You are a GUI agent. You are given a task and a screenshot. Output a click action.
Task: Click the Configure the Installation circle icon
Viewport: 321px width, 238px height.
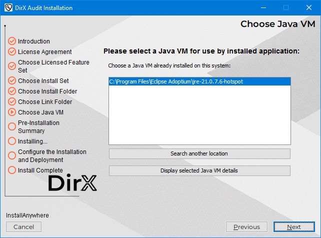pyautogui.click(x=12, y=155)
